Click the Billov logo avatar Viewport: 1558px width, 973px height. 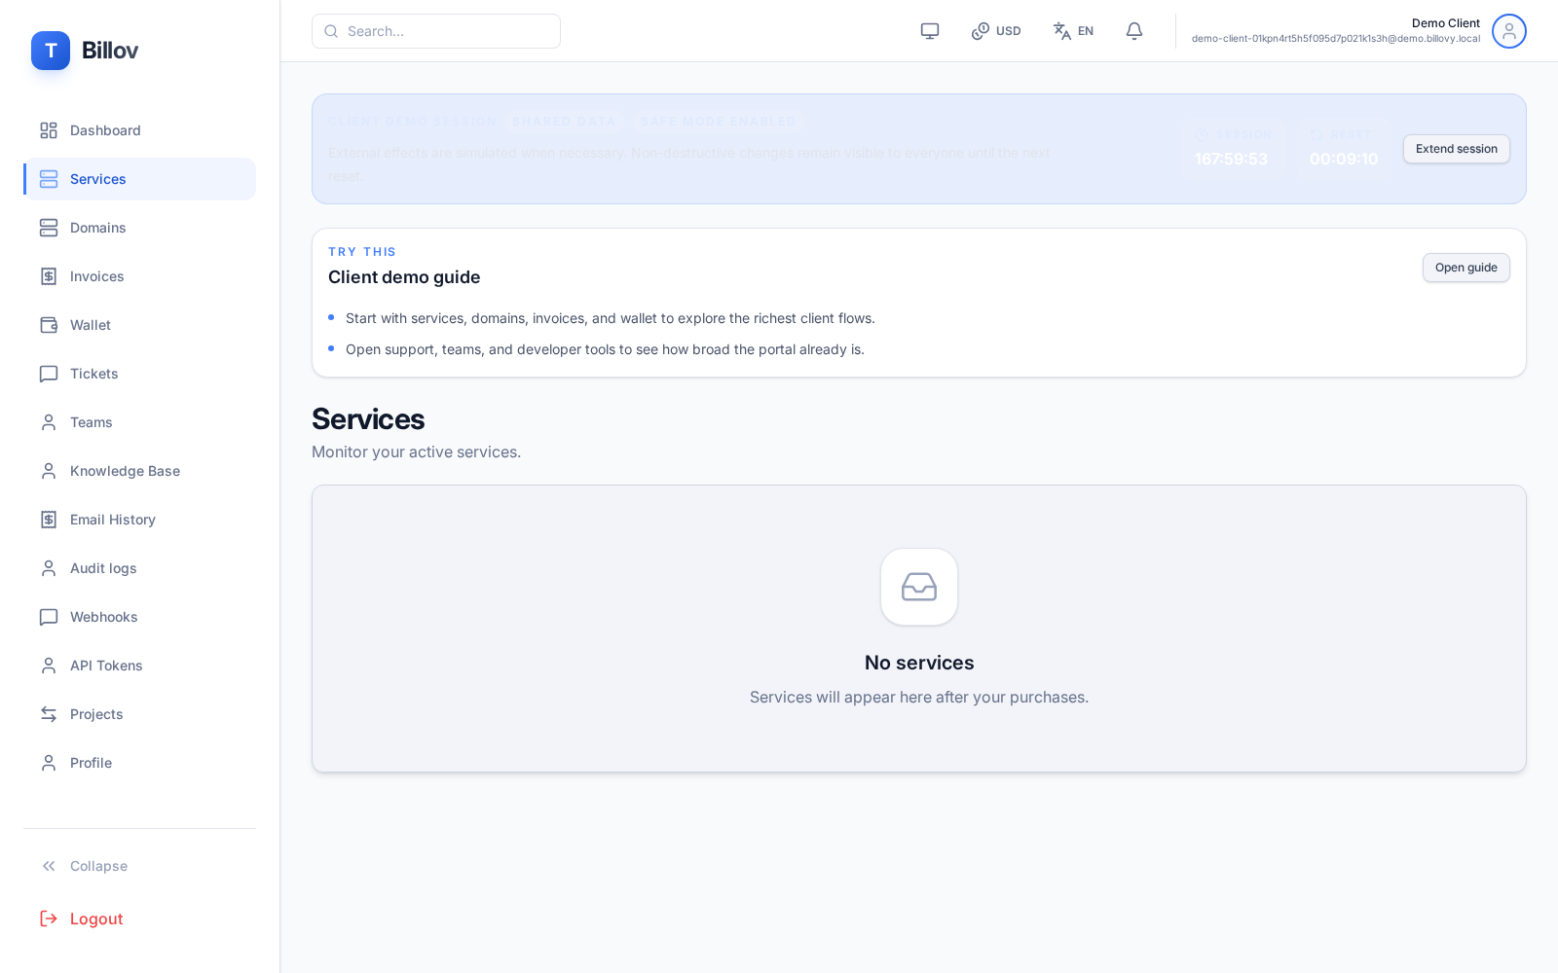pos(51,51)
